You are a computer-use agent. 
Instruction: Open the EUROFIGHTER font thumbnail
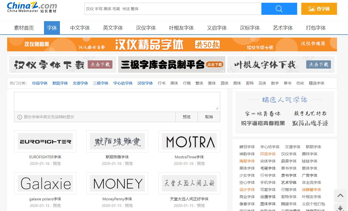coord(45,141)
